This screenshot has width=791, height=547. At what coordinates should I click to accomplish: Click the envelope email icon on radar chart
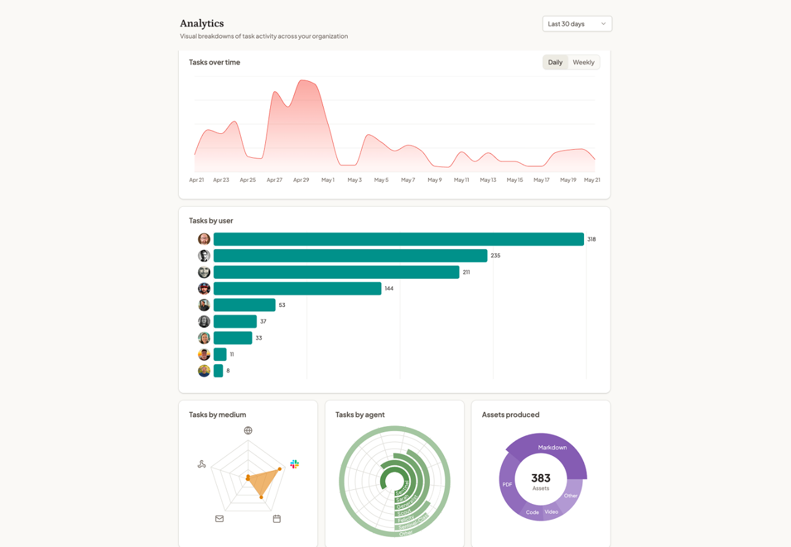point(219,519)
